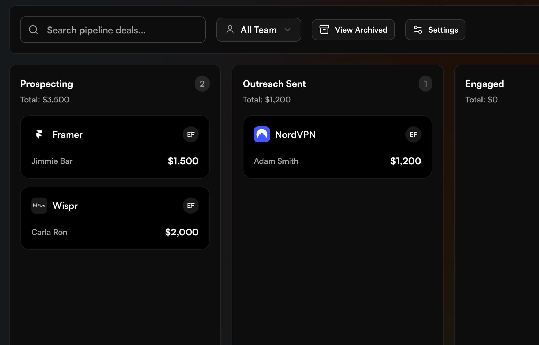Click the EF avatar badge on the Wispr deal
Image resolution: width=539 pixels, height=345 pixels.
coord(191,205)
